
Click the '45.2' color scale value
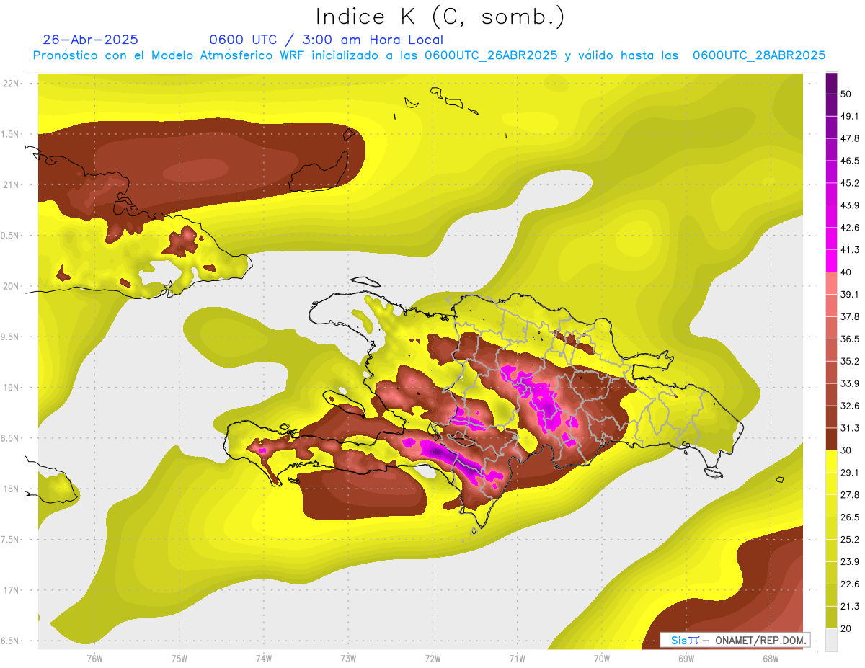click(849, 183)
